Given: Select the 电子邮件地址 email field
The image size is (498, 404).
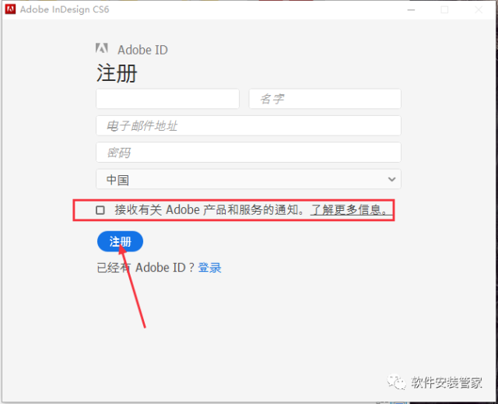Looking at the screenshot, I should [x=248, y=125].
